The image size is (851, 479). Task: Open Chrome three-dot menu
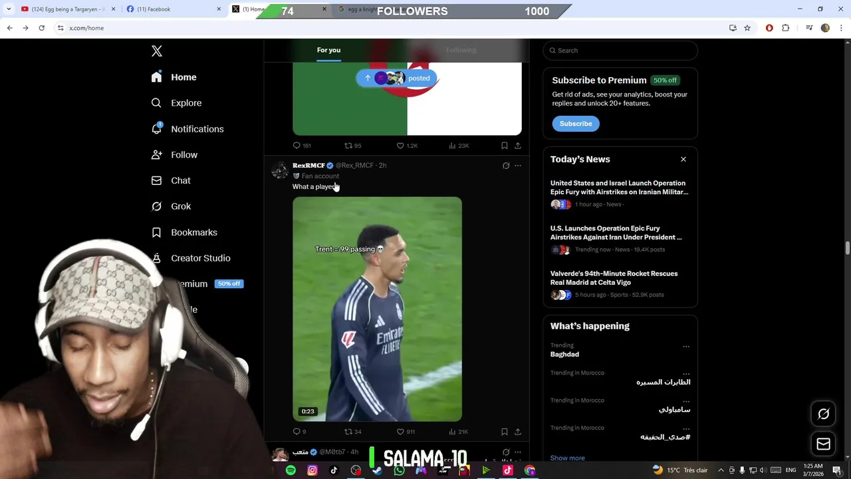842,28
